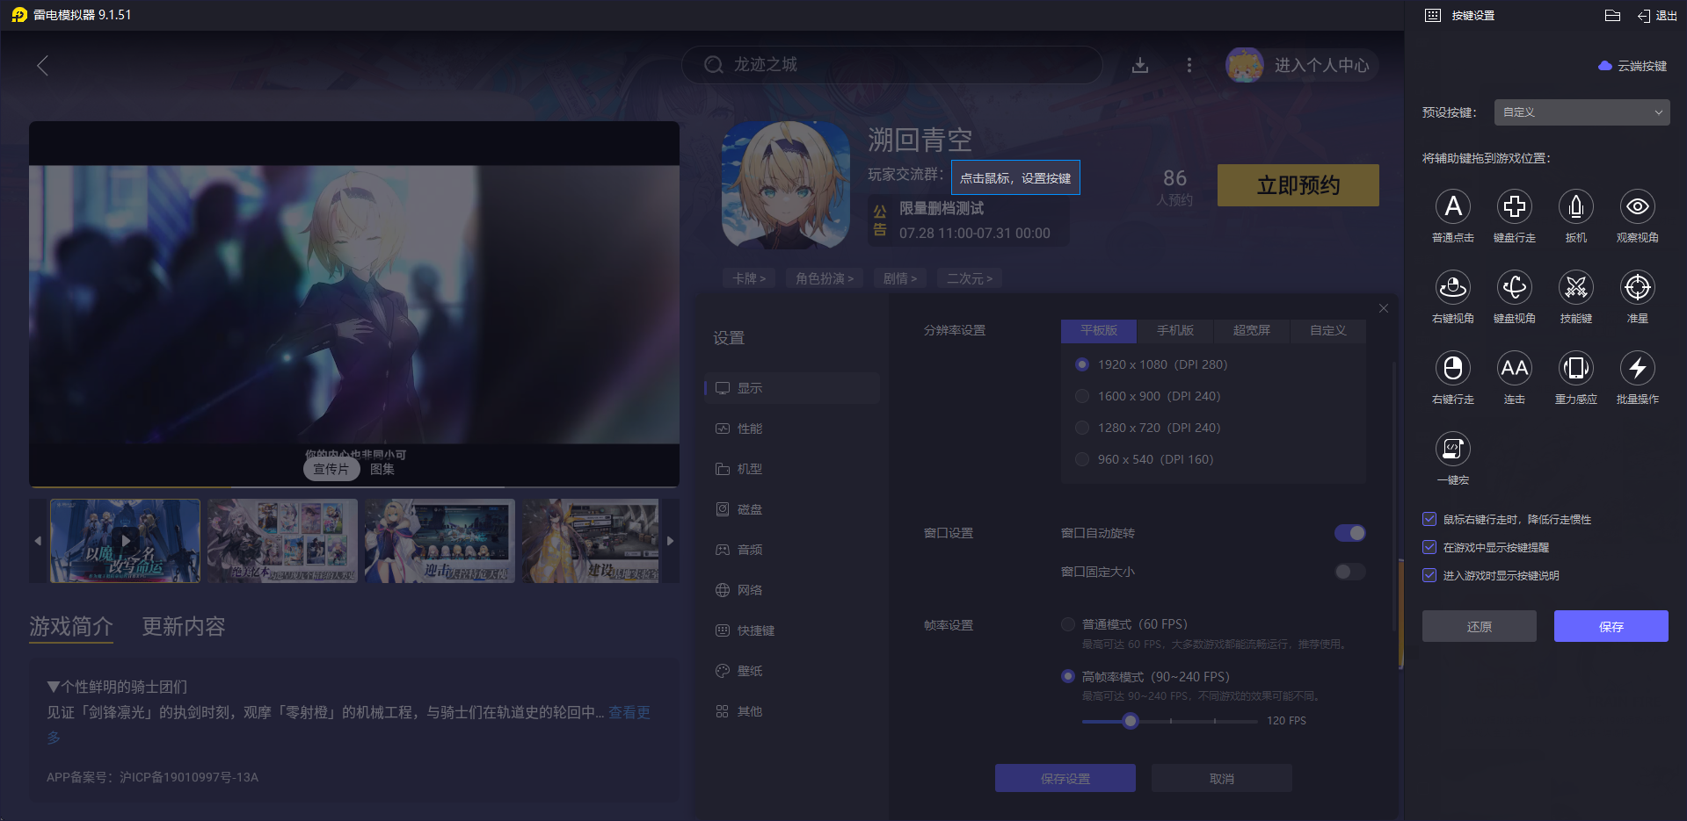Select 1280 x 720 resolution
This screenshot has width=1687, height=821.
coord(1082,428)
